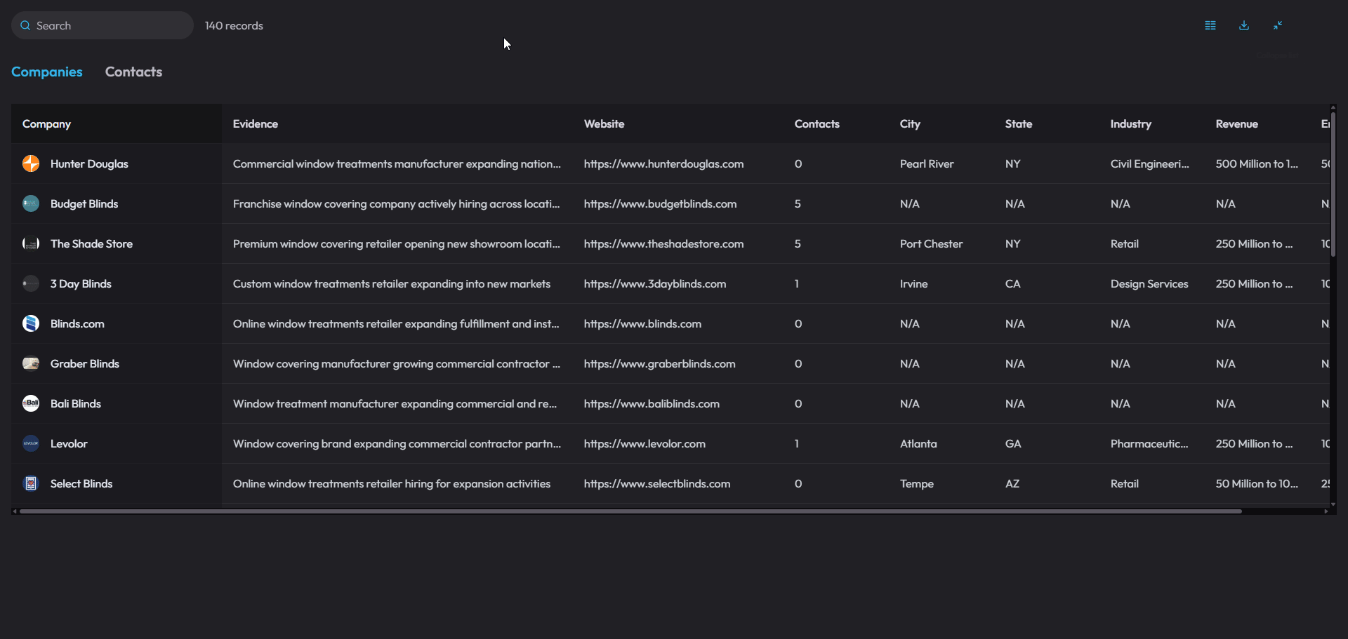1348x639 pixels.
Task: Click the 3 Day Blinds evidence text
Action: pos(392,283)
